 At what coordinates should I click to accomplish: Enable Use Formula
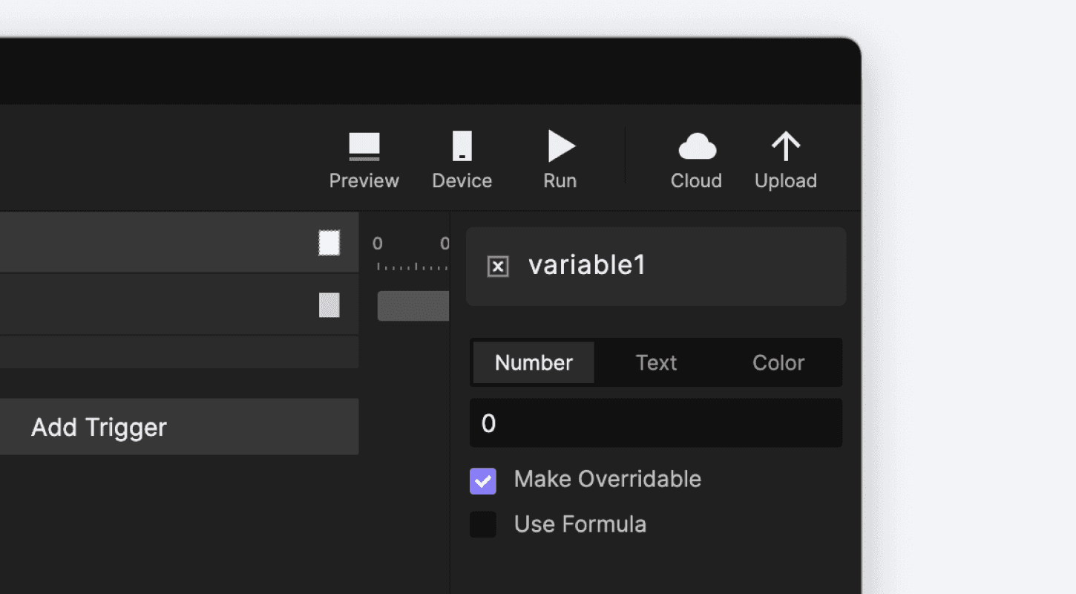(x=483, y=524)
